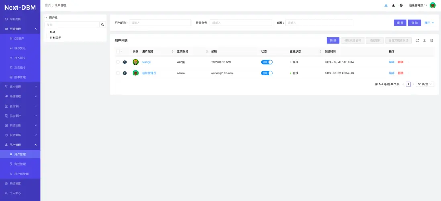
Task: Open the column settings gear icon
Action: click(x=432, y=41)
